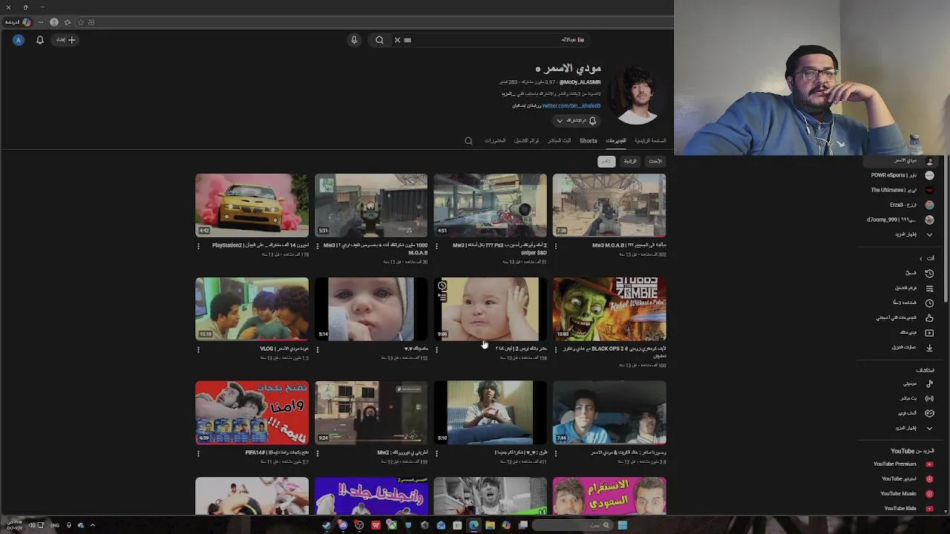
Task: Click the ENG language indicator in tray
Action: coord(55,525)
